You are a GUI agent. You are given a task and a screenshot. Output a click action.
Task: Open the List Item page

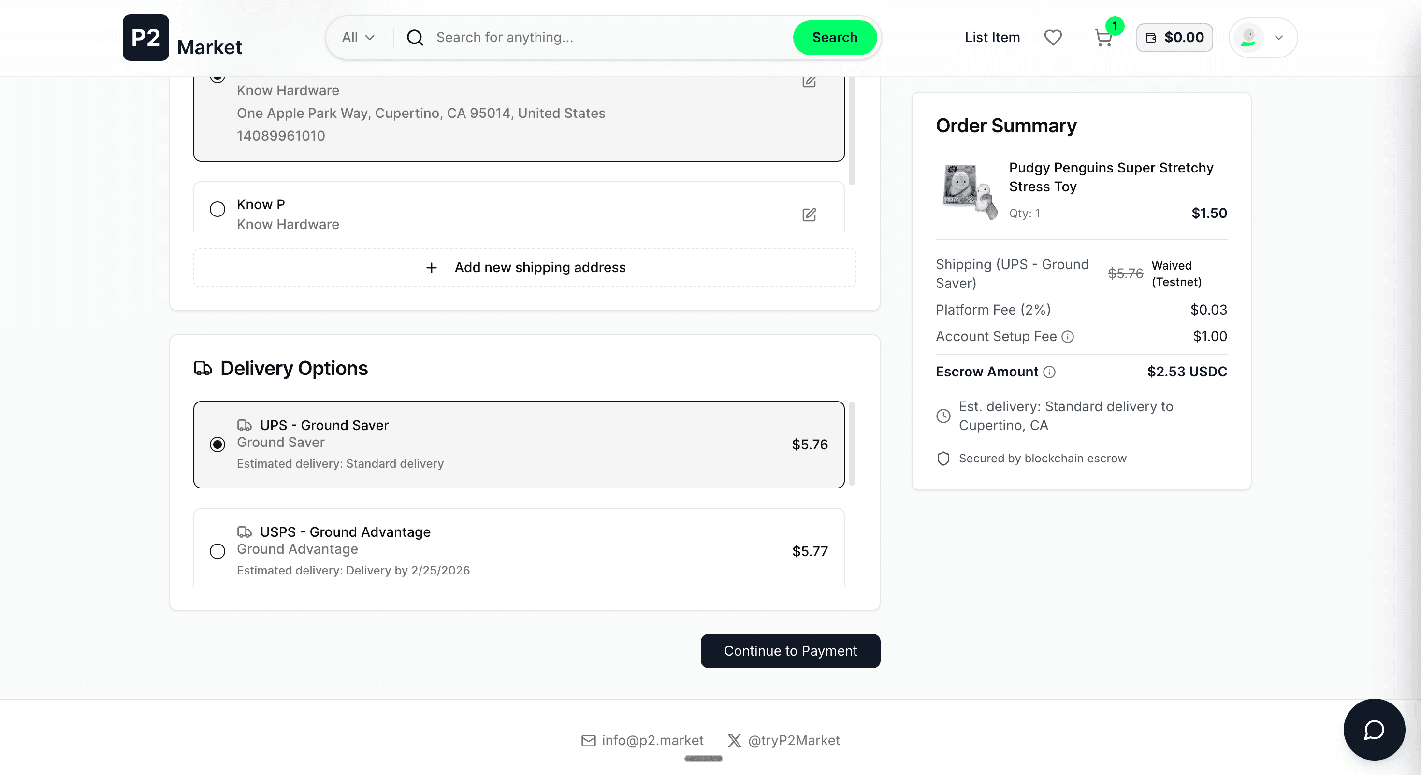tap(992, 38)
